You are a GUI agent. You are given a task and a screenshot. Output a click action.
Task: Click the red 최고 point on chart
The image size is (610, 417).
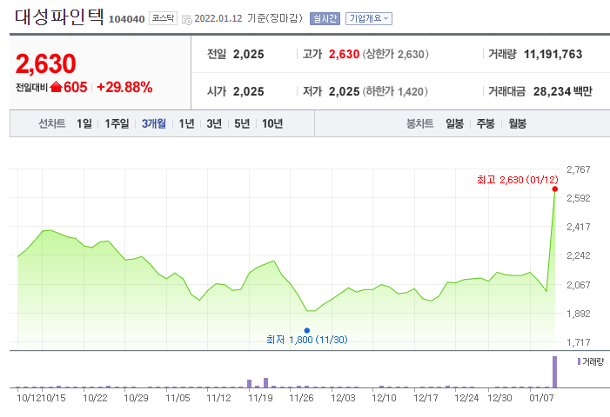coord(555,189)
